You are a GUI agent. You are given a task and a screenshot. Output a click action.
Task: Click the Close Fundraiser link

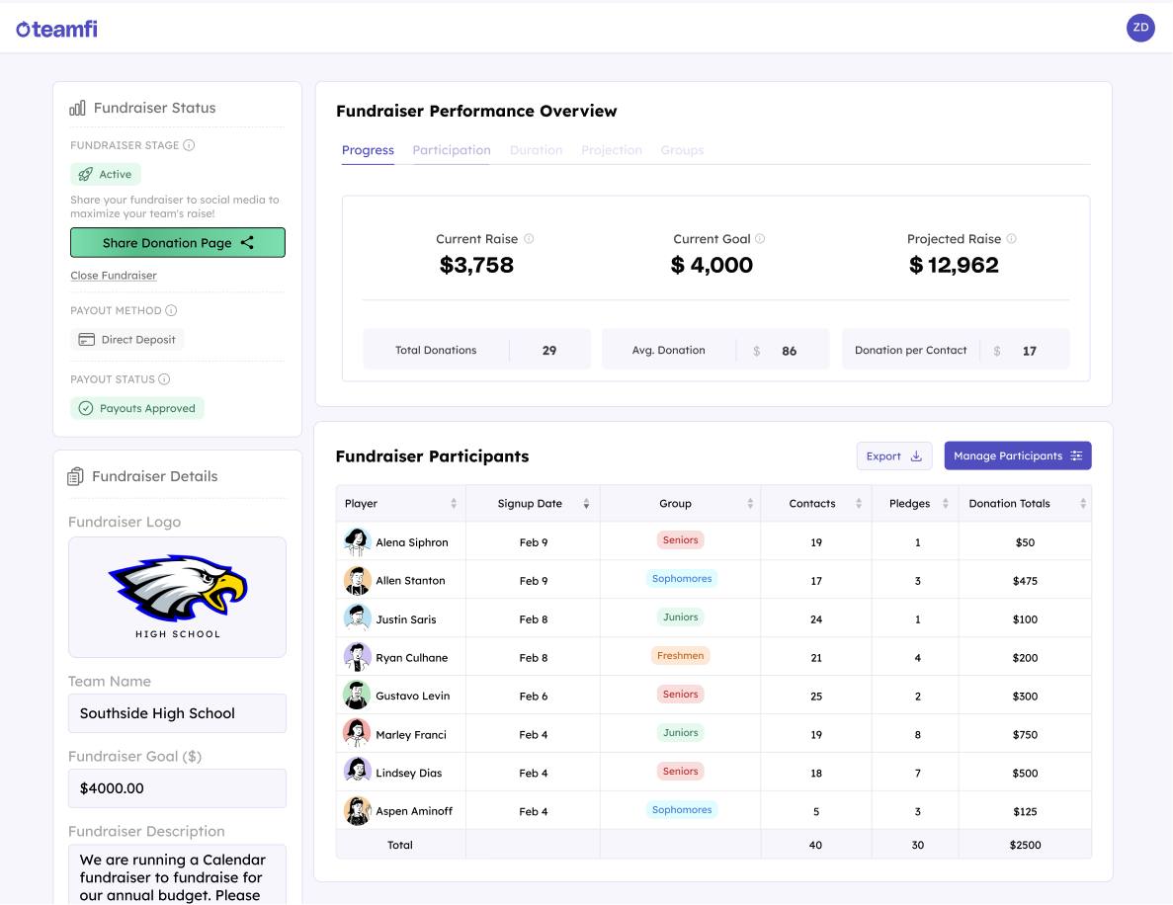(x=114, y=275)
